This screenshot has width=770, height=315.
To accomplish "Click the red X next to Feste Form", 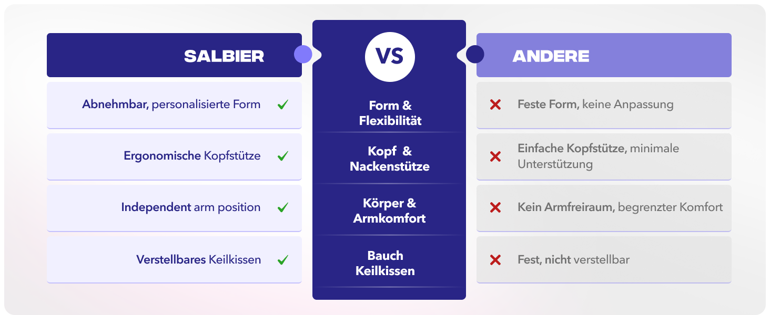I will (x=495, y=104).
